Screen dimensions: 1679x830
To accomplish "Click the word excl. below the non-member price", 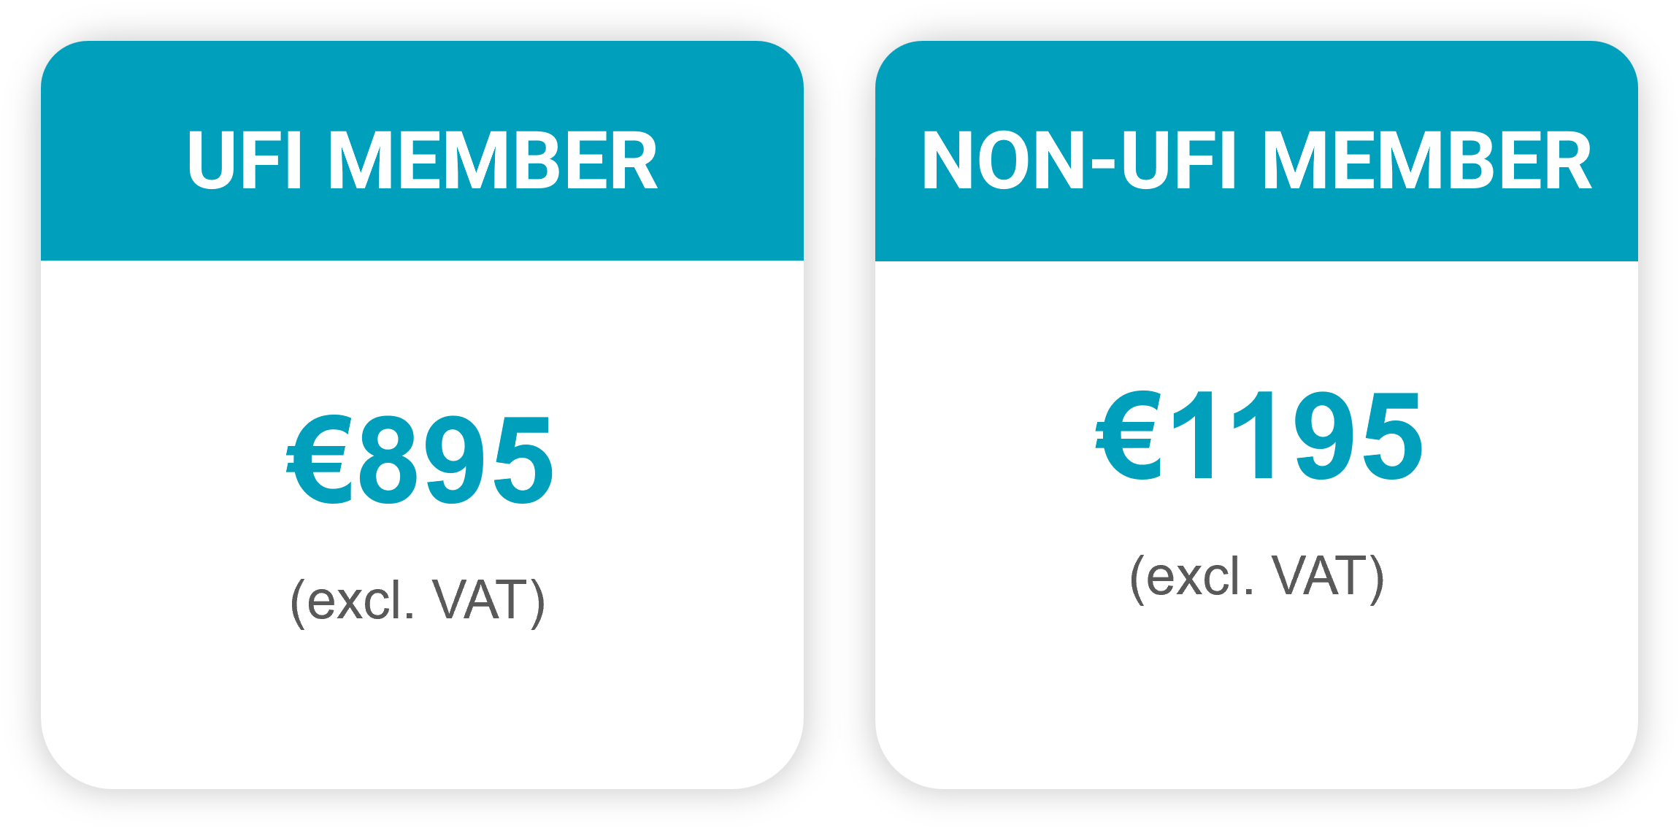I will coord(1199,577).
